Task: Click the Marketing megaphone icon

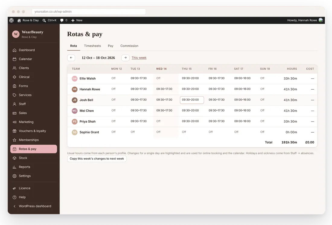Action: (x=14, y=122)
